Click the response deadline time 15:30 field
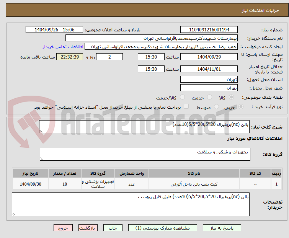The width and height of the screenshot is (289, 238). tap(151, 57)
